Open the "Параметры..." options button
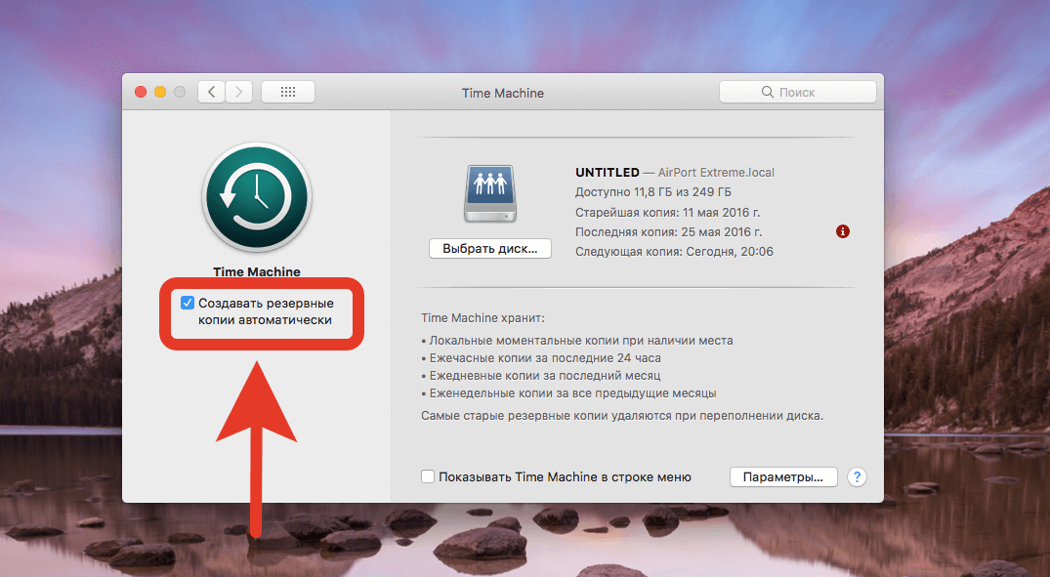Image resolution: width=1050 pixels, height=577 pixels. coord(783,477)
